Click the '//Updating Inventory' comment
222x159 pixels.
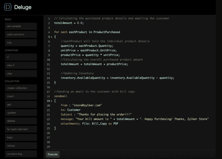tap(77, 73)
